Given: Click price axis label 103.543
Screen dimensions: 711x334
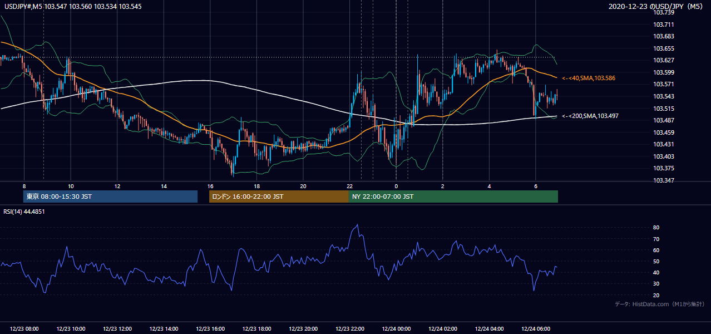Looking at the screenshot, I should [x=663, y=96].
